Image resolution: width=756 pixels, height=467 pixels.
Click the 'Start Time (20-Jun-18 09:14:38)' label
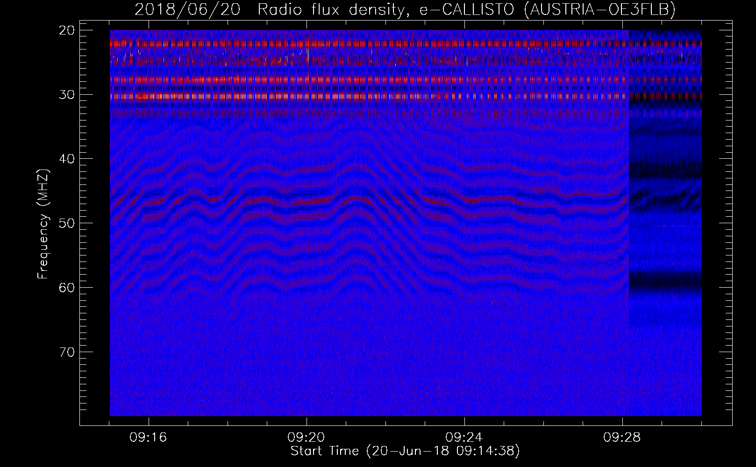click(405, 451)
